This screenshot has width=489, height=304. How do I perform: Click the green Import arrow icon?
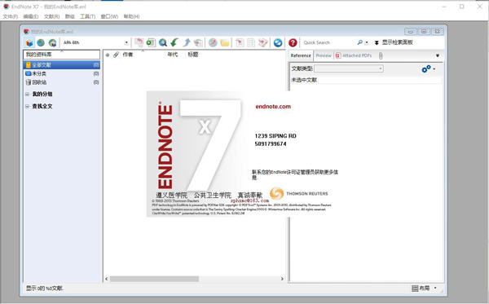(174, 42)
